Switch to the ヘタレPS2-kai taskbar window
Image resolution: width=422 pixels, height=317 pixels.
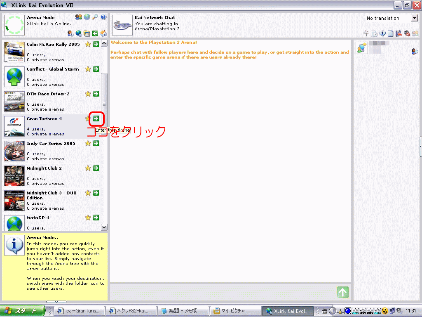[x=131, y=311]
